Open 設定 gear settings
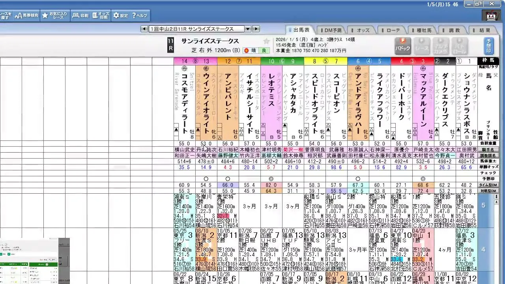Screen dimensions: 505x284 tap(121, 15)
